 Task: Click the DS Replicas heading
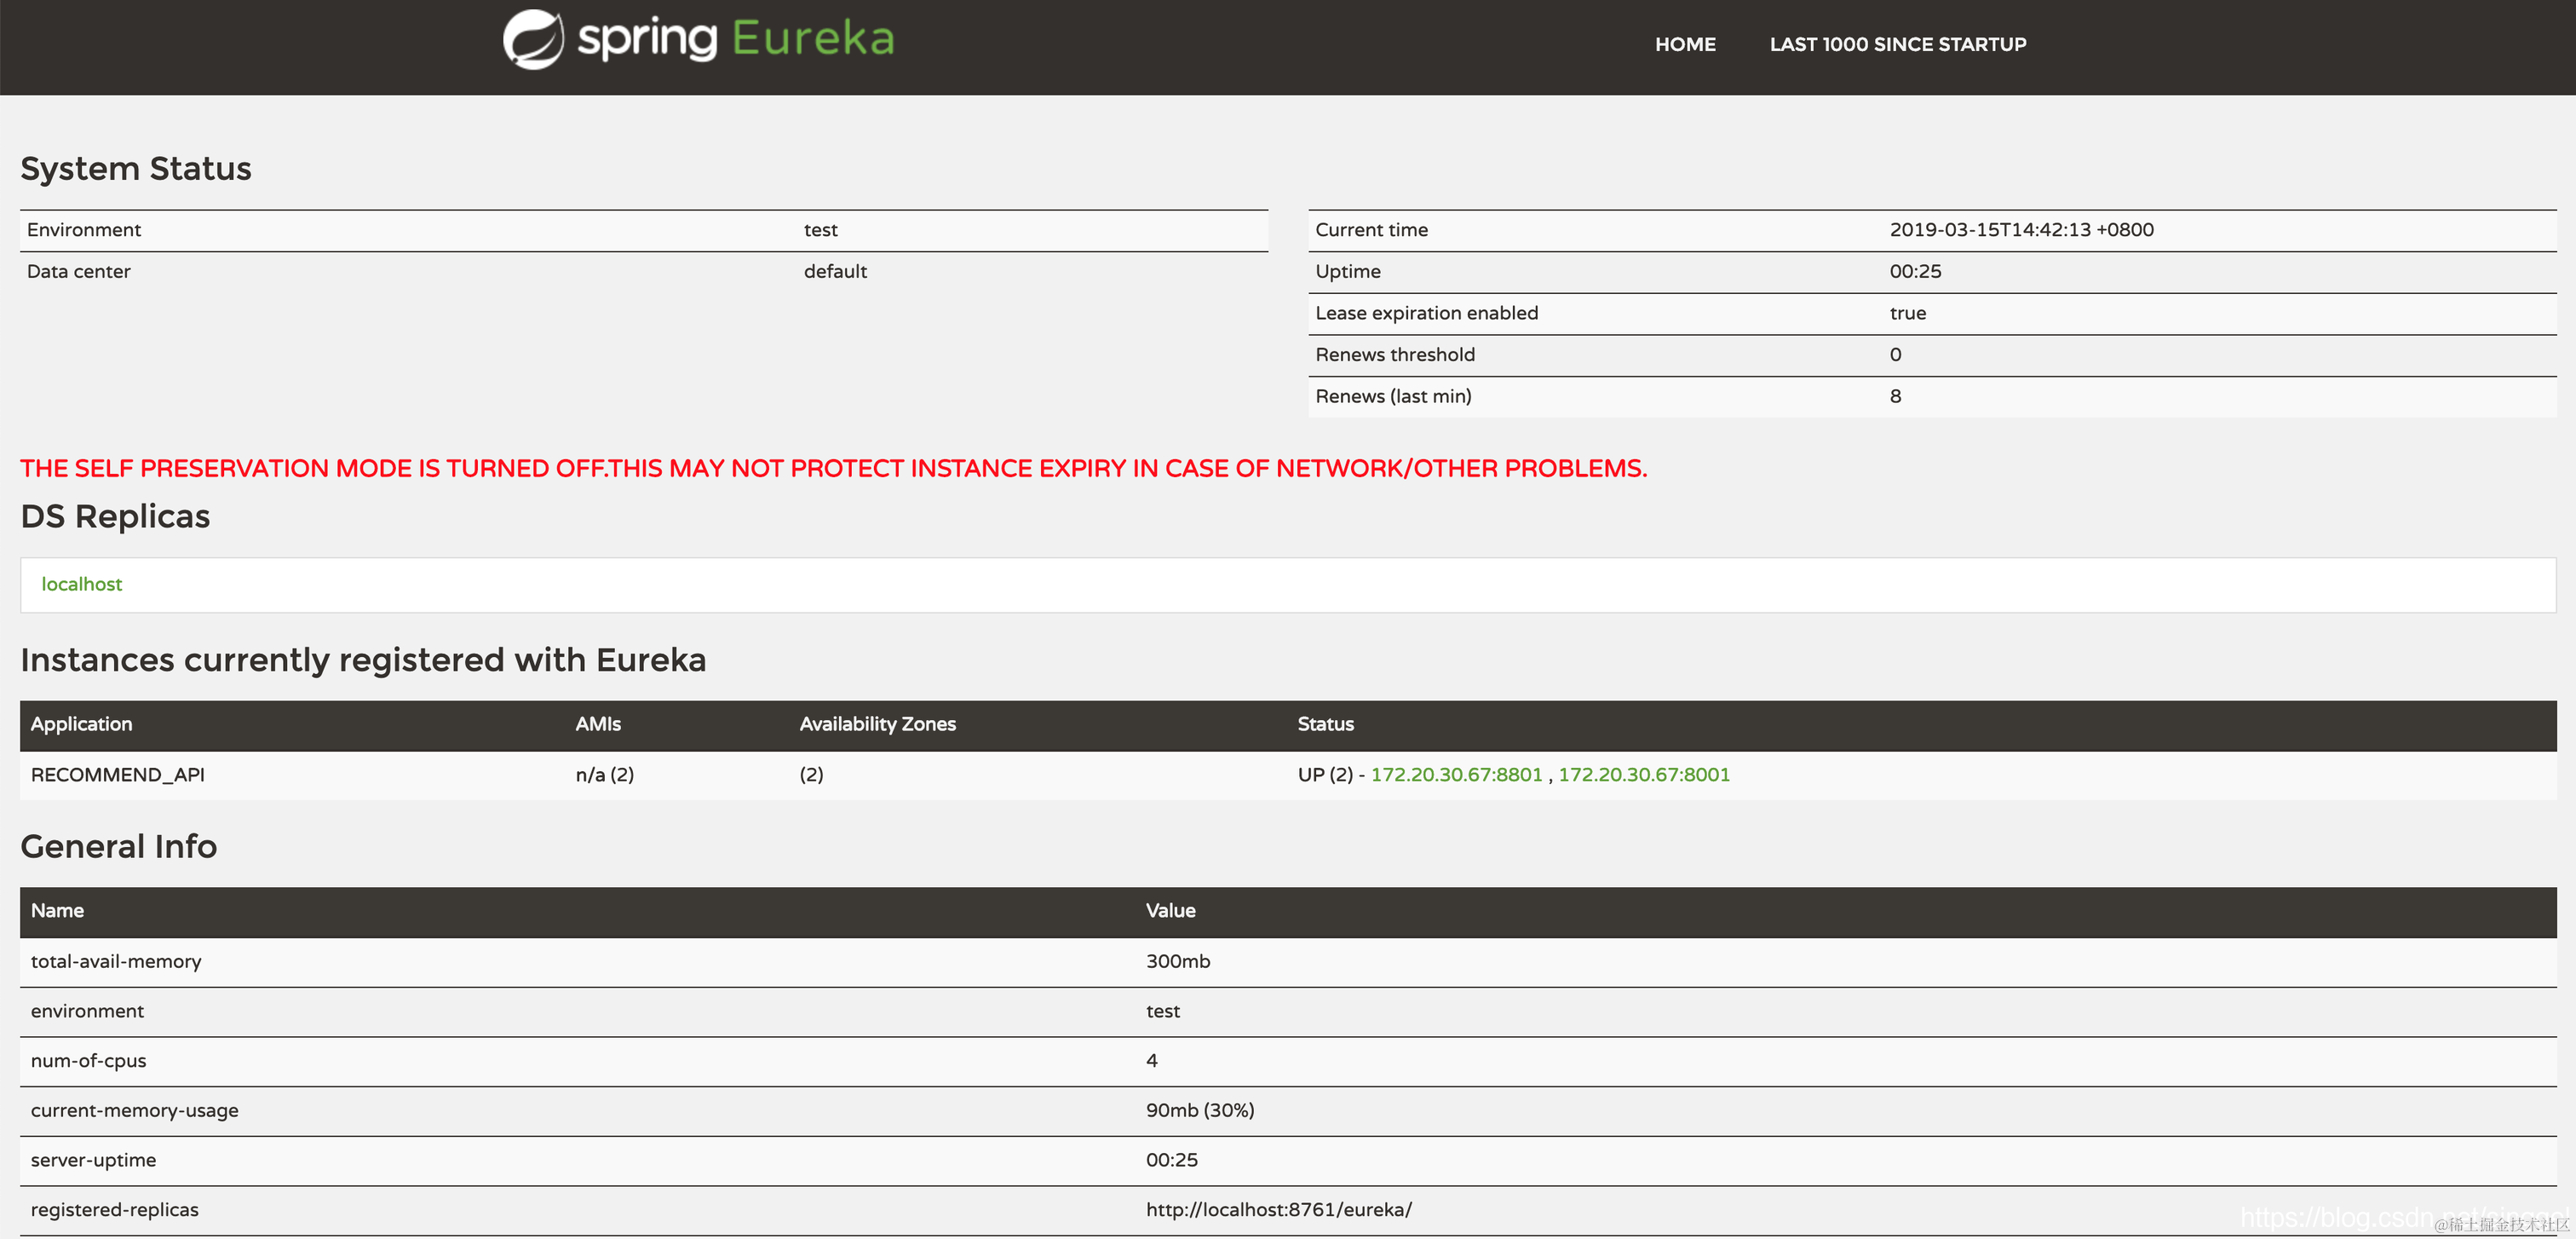(x=115, y=516)
